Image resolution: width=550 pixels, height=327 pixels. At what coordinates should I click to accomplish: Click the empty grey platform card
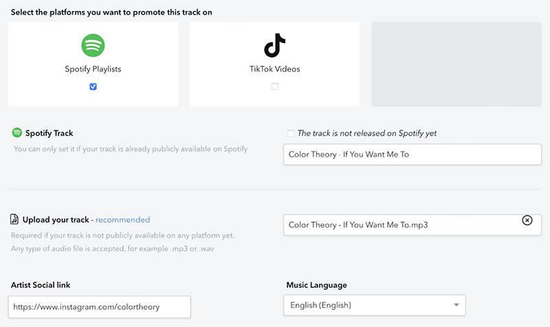click(x=456, y=64)
